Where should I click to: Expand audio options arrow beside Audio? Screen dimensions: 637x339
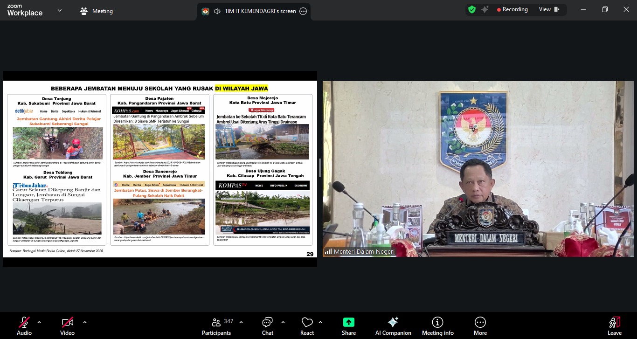tap(39, 322)
